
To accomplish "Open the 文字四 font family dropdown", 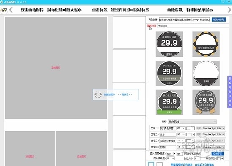I will [x=214, y=147].
